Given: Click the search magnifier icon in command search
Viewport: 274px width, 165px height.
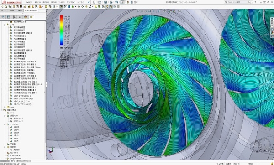Looking at the screenshot, I should coord(249,2).
